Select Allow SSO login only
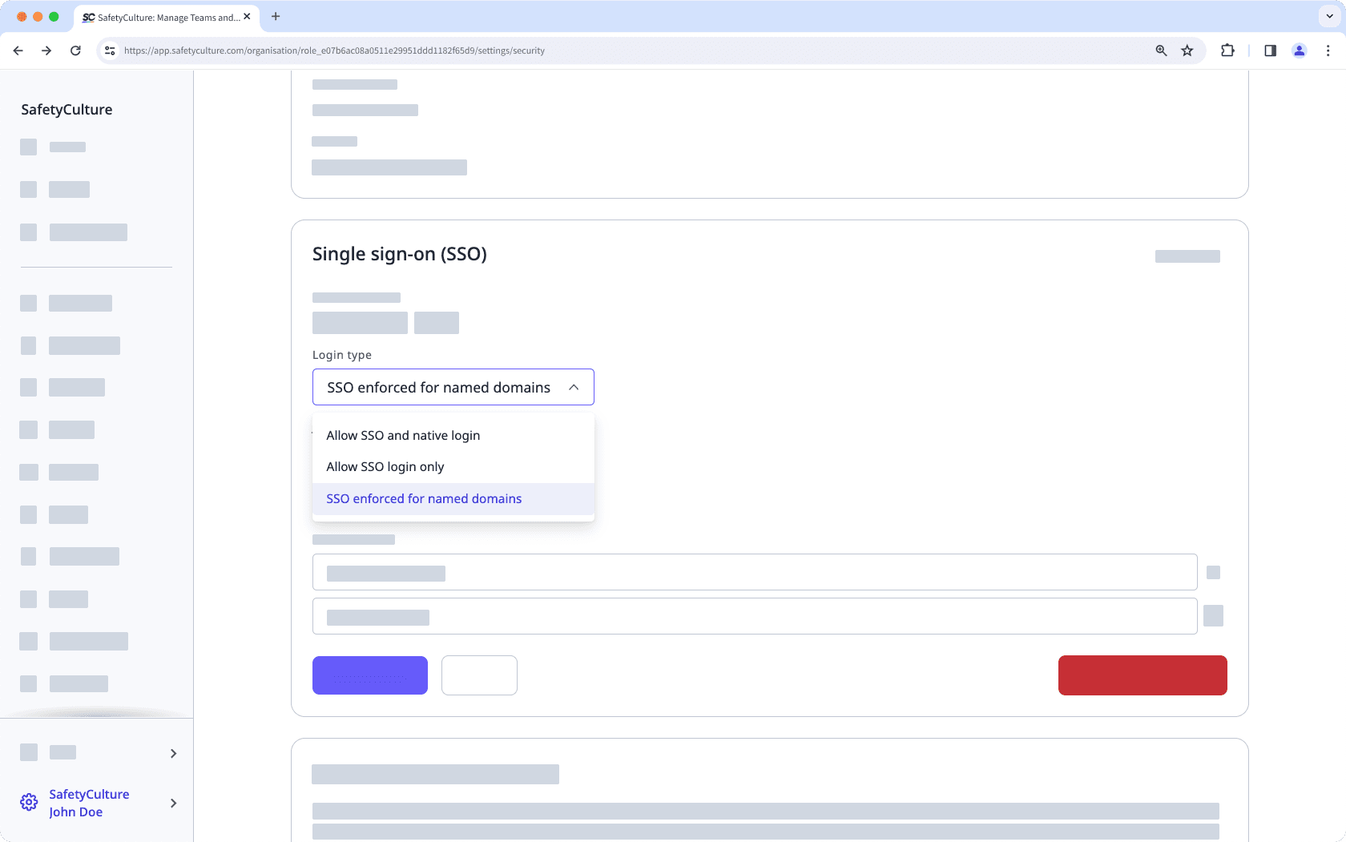The width and height of the screenshot is (1346, 842). [x=385, y=466]
